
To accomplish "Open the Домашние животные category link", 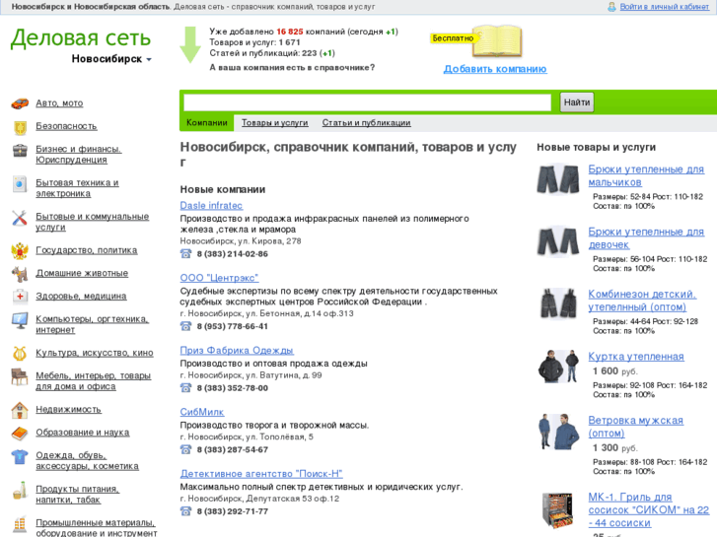I will point(82,273).
